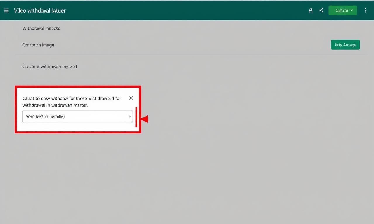Click the "Vileo withdawal latuer" app title
Image resolution: width=374 pixels, height=224 pixels.
pyautogui.click(x=40, y=10)
